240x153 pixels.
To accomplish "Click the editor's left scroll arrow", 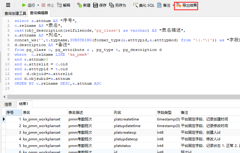I will tap(5, 97).
